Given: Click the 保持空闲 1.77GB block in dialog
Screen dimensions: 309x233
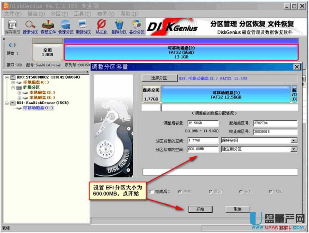Looking at the screenshot, I should (151, 94).
